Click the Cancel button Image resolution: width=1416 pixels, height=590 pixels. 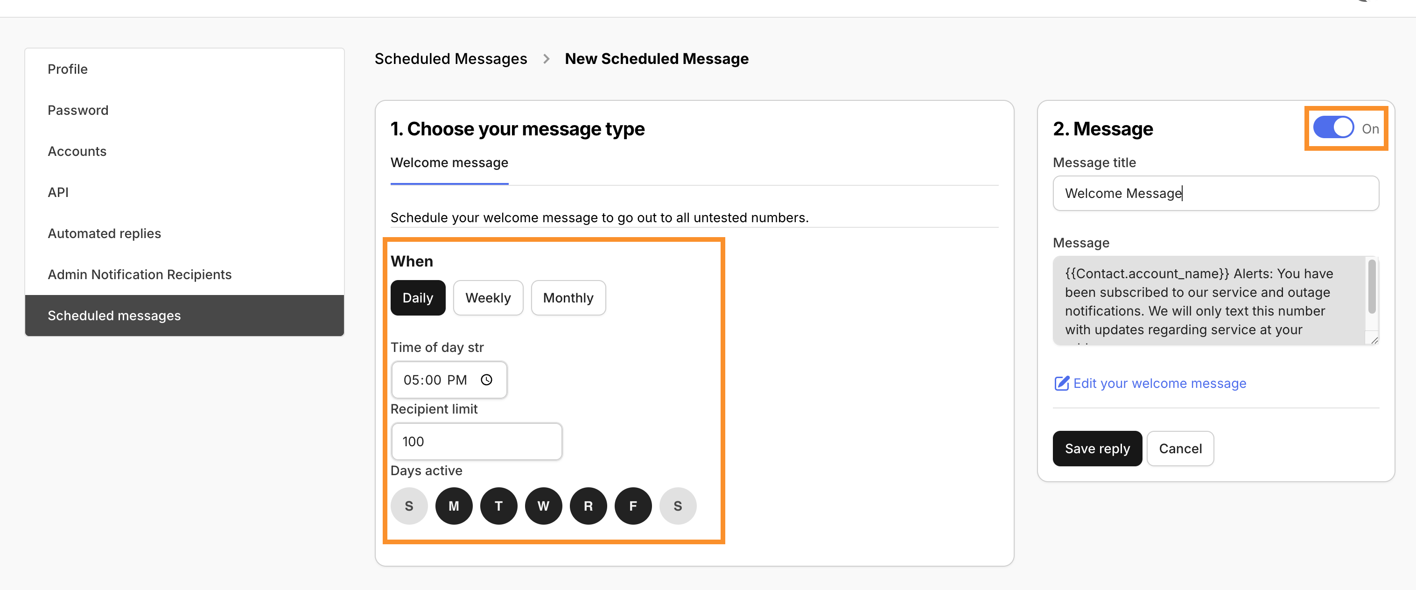pyautogui.click(x=1180, y=448)
